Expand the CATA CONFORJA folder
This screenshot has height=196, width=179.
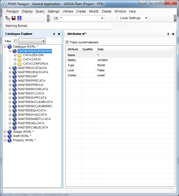point(15,64)
